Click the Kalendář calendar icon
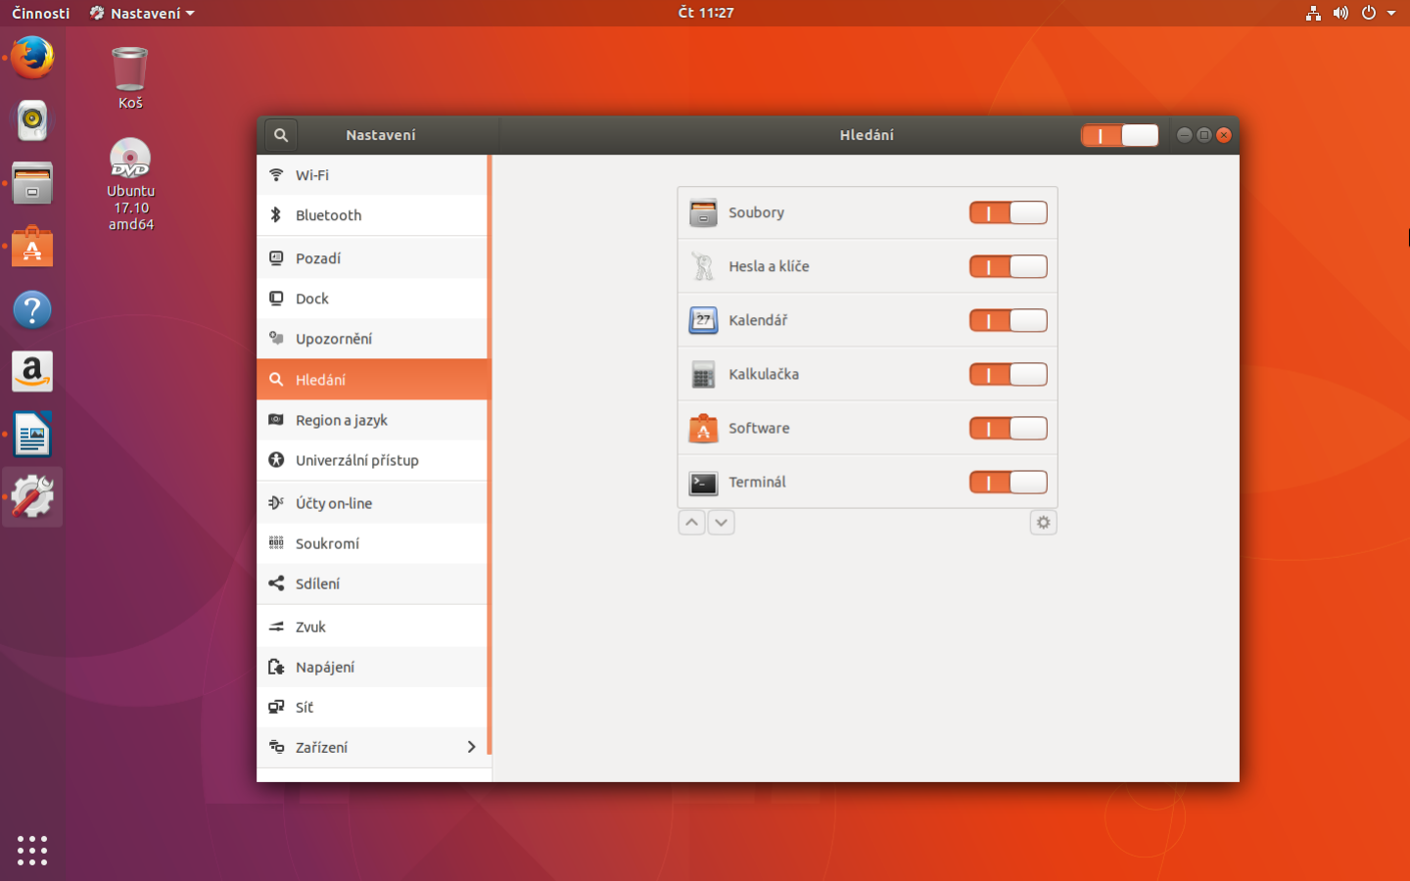 (x=703, y=320)
